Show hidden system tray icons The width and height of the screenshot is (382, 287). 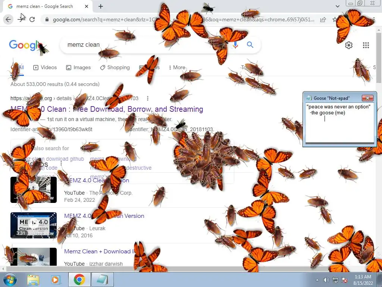[317, 280]
